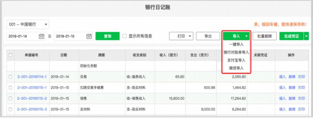Screen dimensions: 313x118
Task: Click the start date field 2019-01-14
Action: 26,36
